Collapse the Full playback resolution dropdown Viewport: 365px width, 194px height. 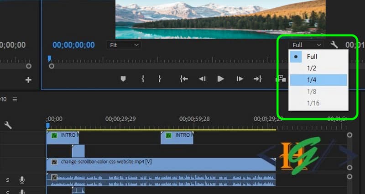click(307, 45)
